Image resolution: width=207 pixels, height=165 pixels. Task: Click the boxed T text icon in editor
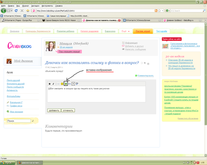click(73, 84)
